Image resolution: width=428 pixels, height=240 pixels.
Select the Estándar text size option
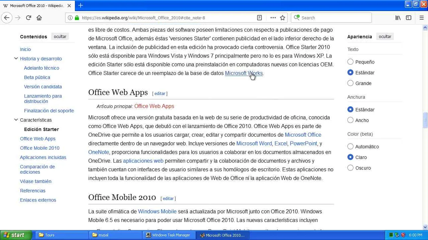coord(350,73)
